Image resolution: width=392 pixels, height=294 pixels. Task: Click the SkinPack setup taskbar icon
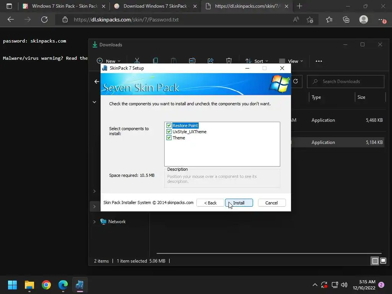pos(80,285)
